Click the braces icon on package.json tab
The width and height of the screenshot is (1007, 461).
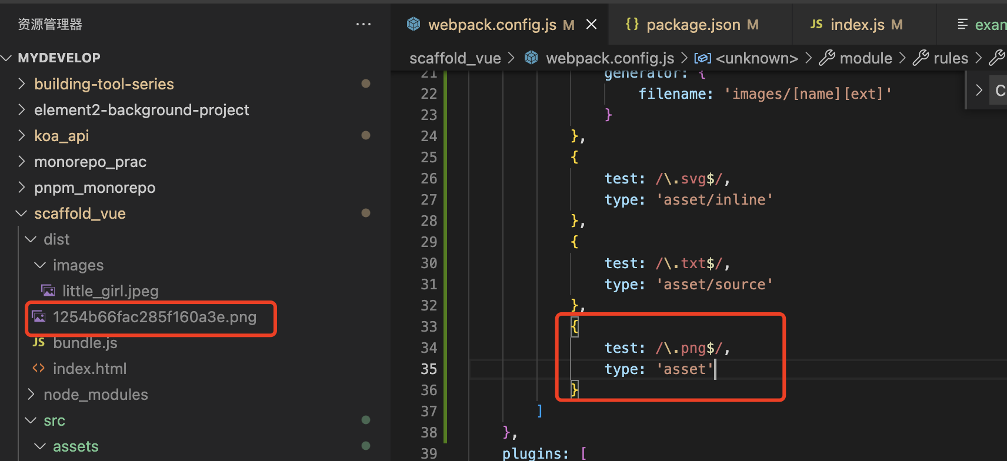pos(632,24)
